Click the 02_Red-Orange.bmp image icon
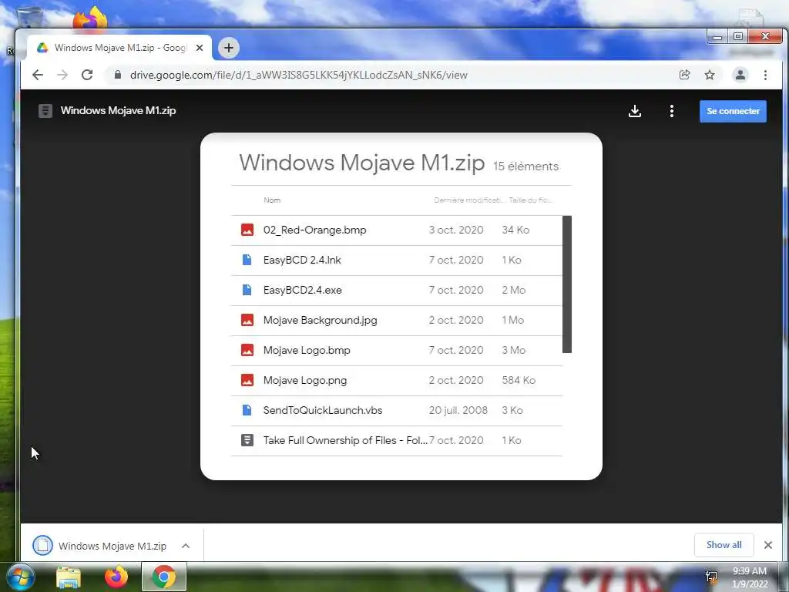789x592 pixels. point(247,230)
